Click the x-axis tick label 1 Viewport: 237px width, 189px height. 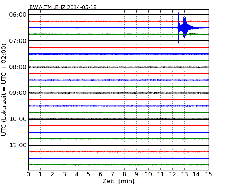click(40, 174)
